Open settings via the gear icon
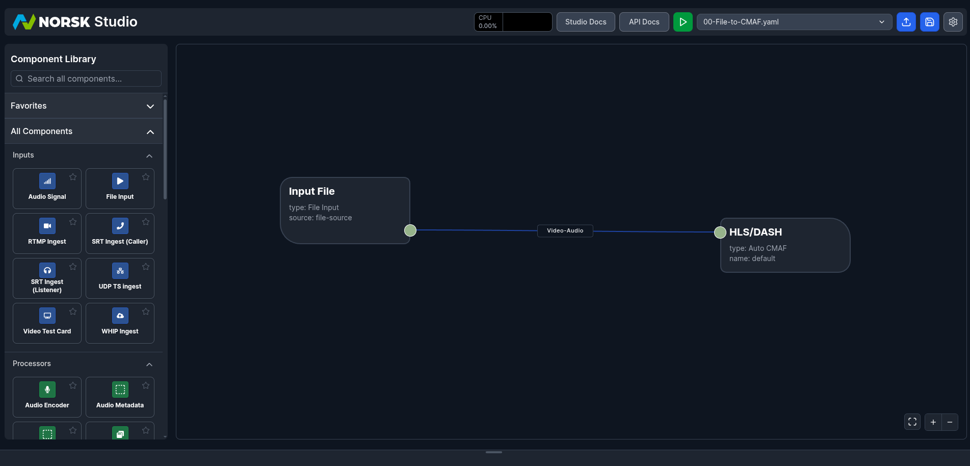The height and width of the screenshot is (466, 970). tap(953, 22)
